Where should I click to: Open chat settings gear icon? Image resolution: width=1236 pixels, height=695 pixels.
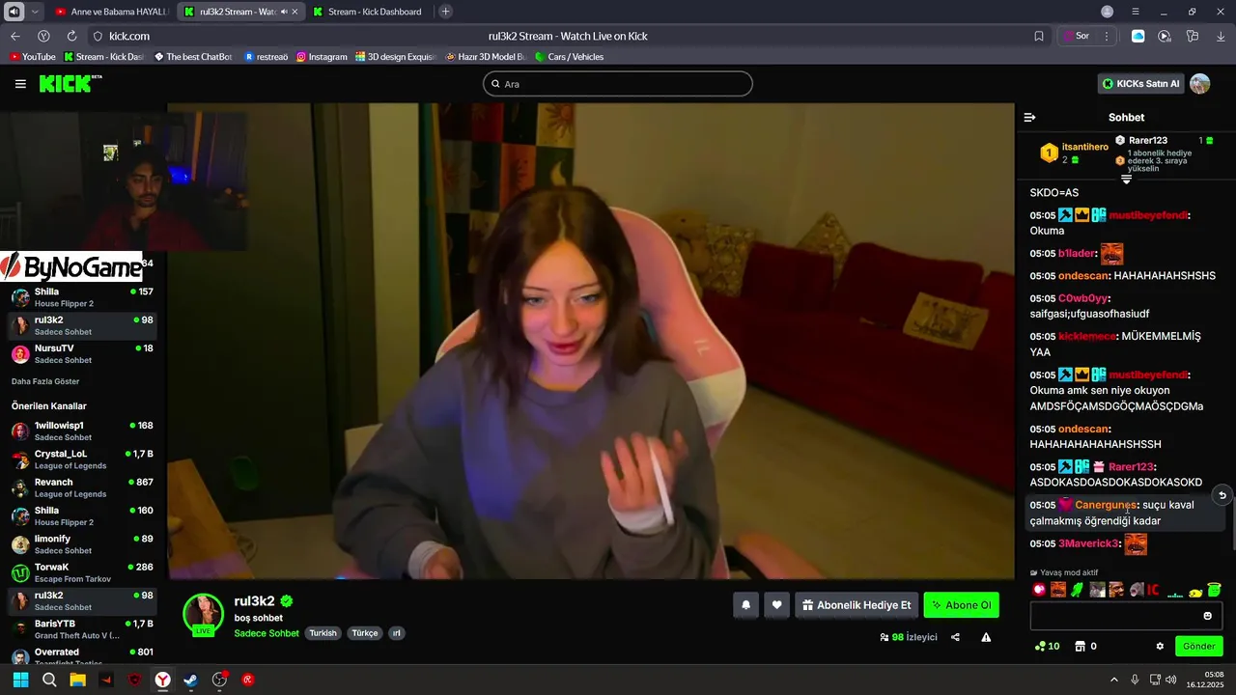coord(1160,646)
